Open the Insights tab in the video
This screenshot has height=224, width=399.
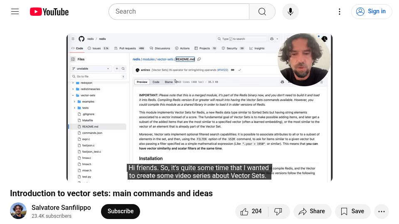pyautogui.click(x=257, y=48)
